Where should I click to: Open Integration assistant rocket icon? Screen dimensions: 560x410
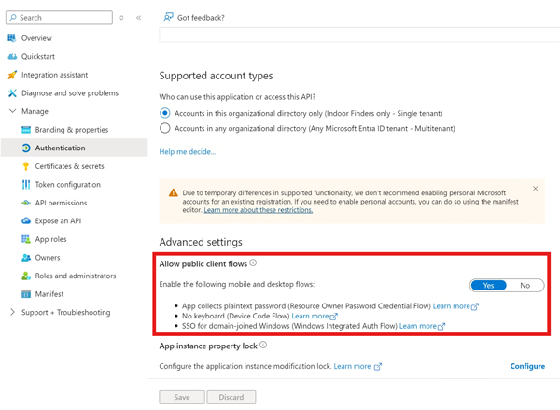(12, 75)
